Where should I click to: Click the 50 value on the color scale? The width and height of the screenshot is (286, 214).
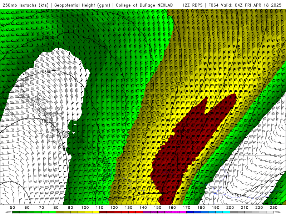(x=13, y=208)
